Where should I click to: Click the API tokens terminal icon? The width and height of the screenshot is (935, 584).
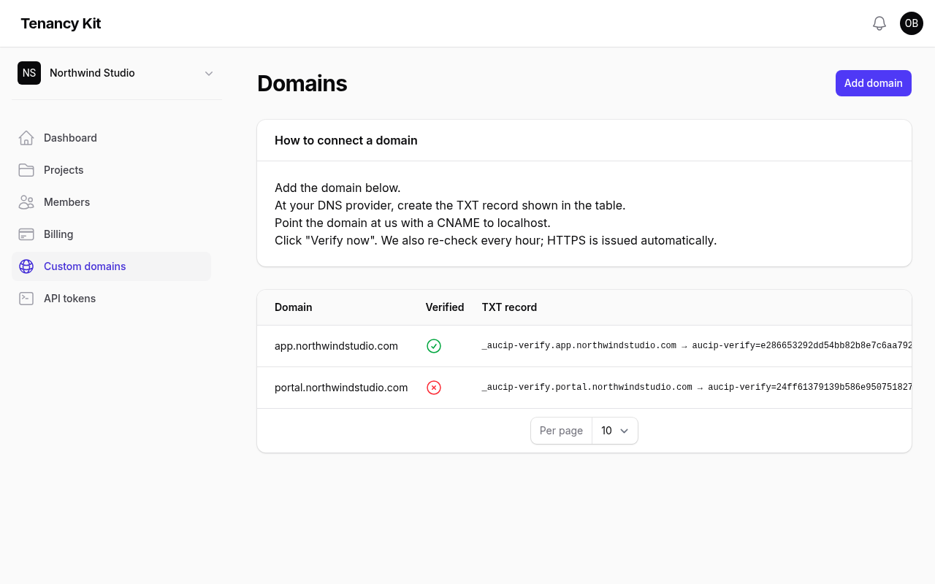coord(26,299)
